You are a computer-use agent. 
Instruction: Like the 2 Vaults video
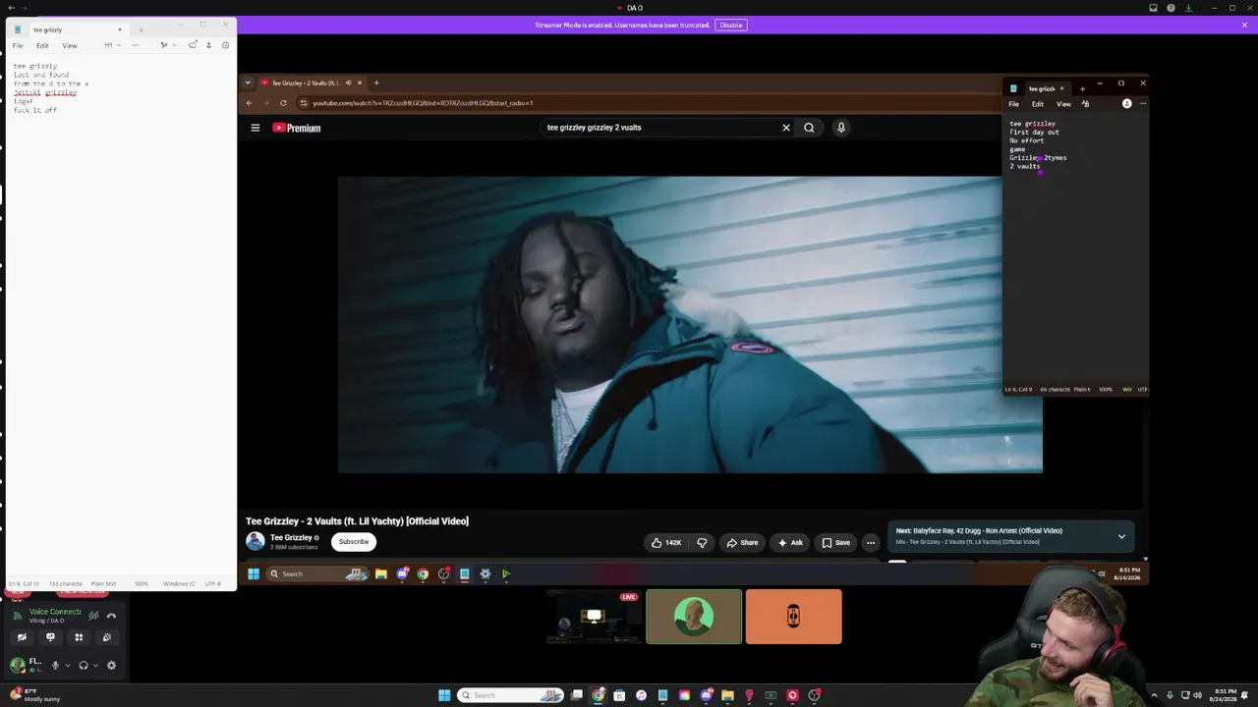click(665, 542)
